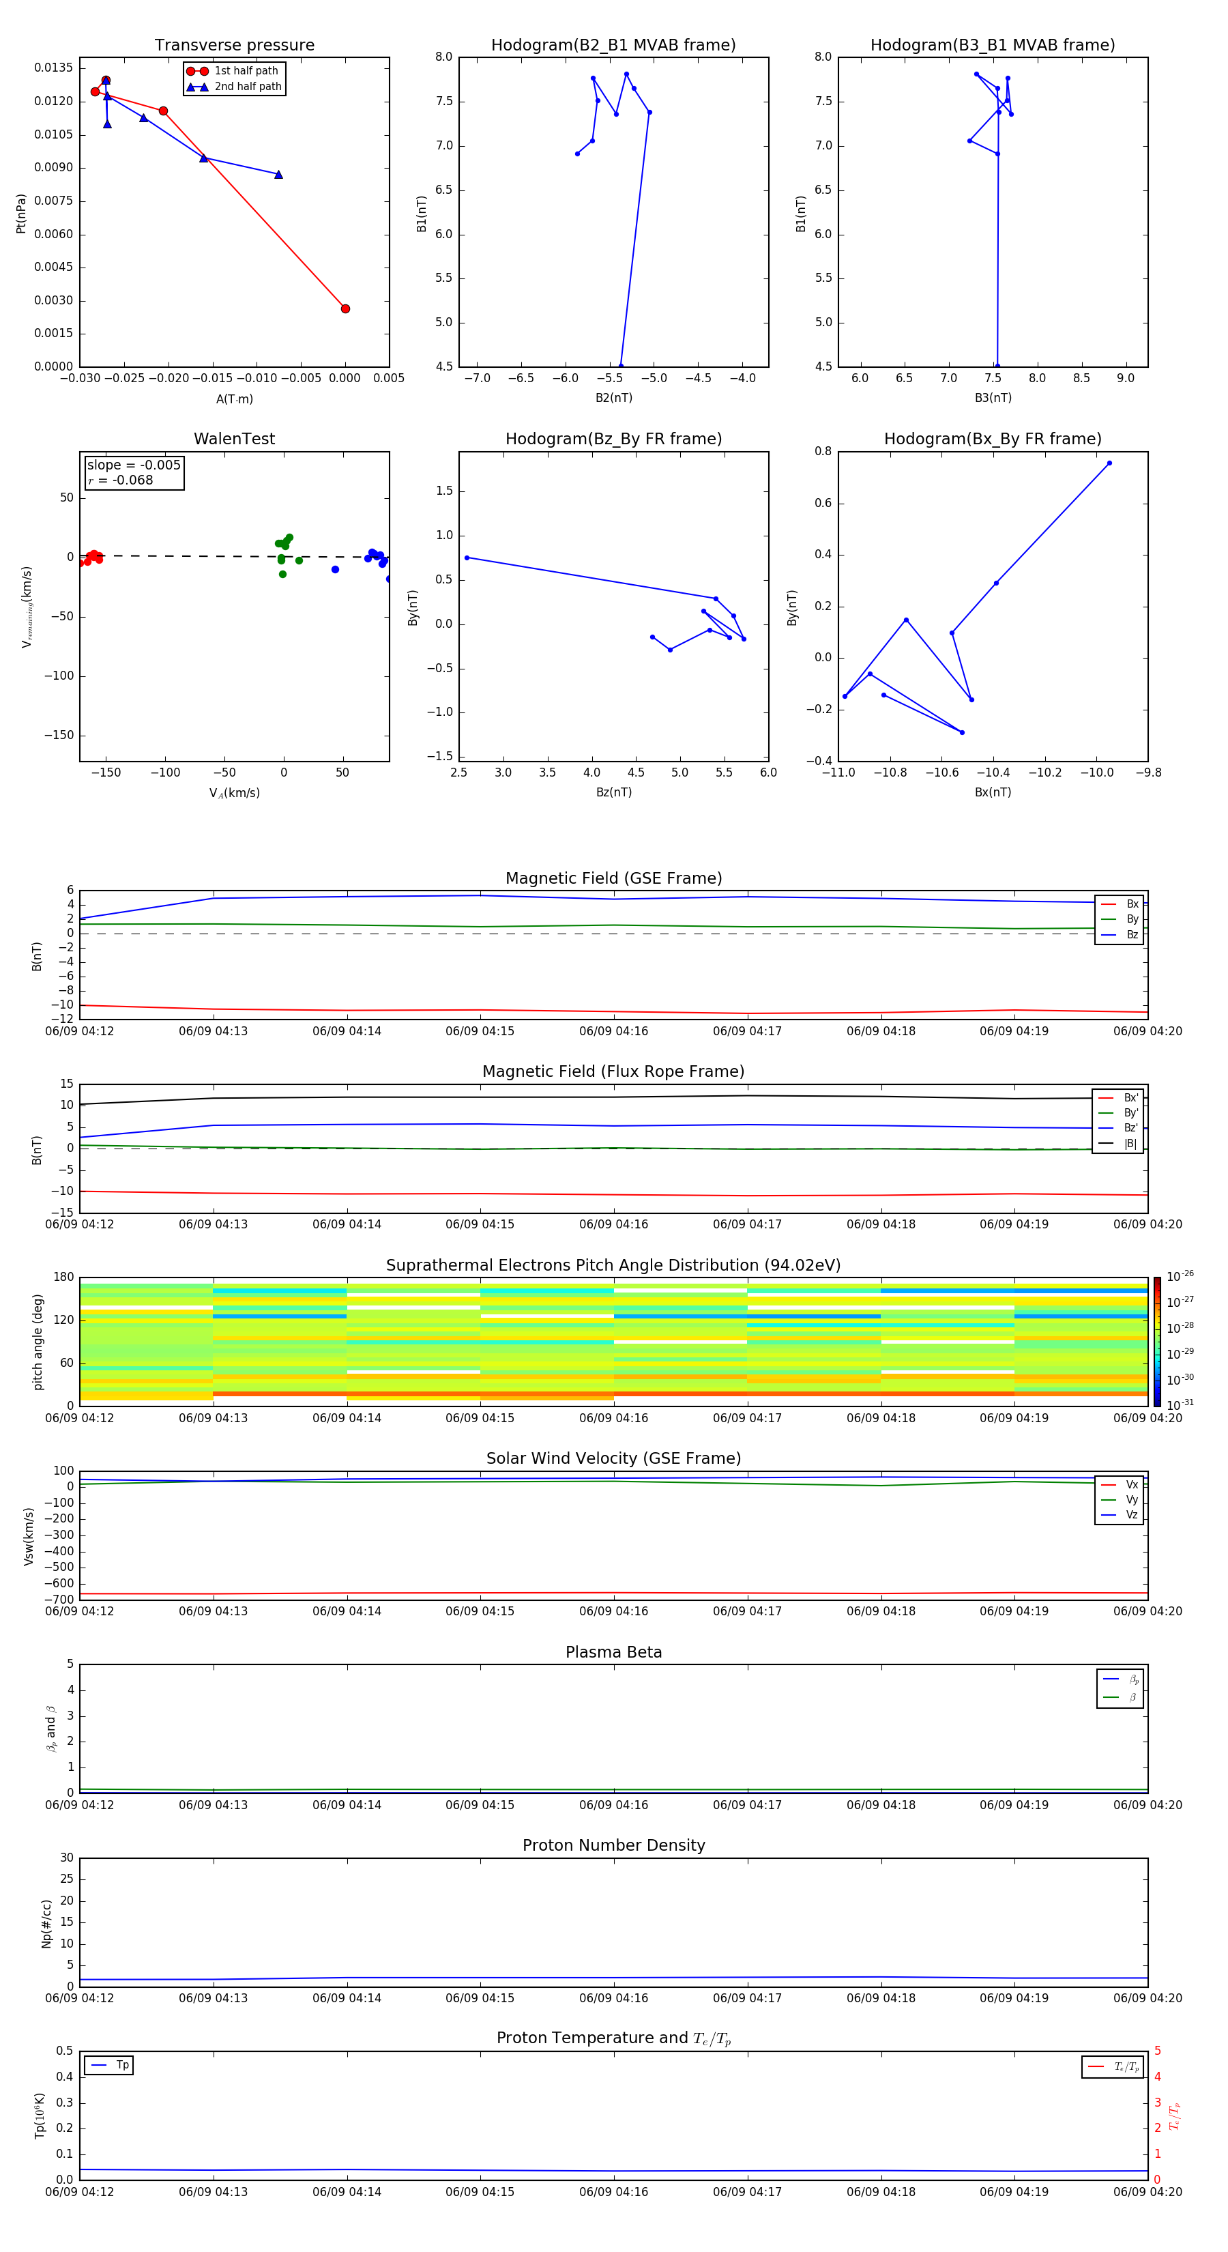Click the "Hodogram(Bx_By FR frame)" title
Screen dimensions: 1228x2252
[x=993, y=439]
